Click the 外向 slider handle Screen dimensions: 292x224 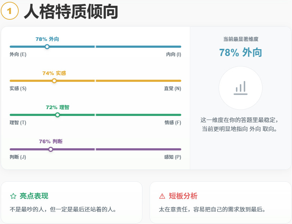click(47, 46)
